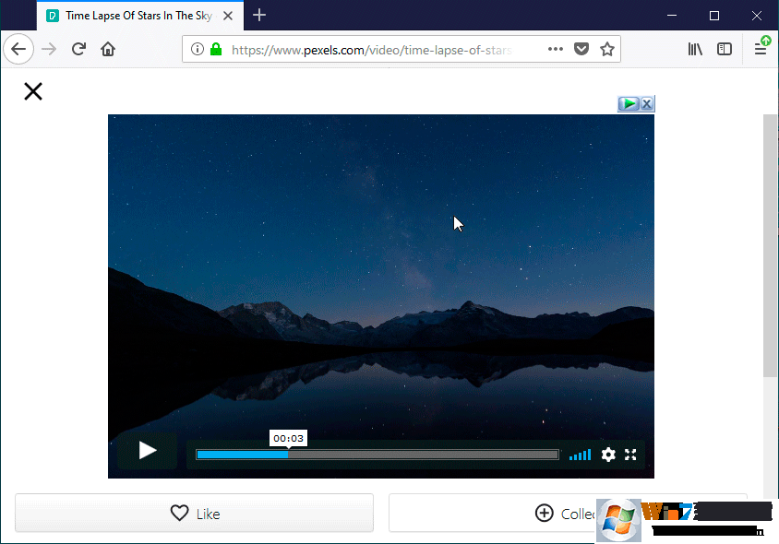
Task: Like the video
Action: pos(194,514)
